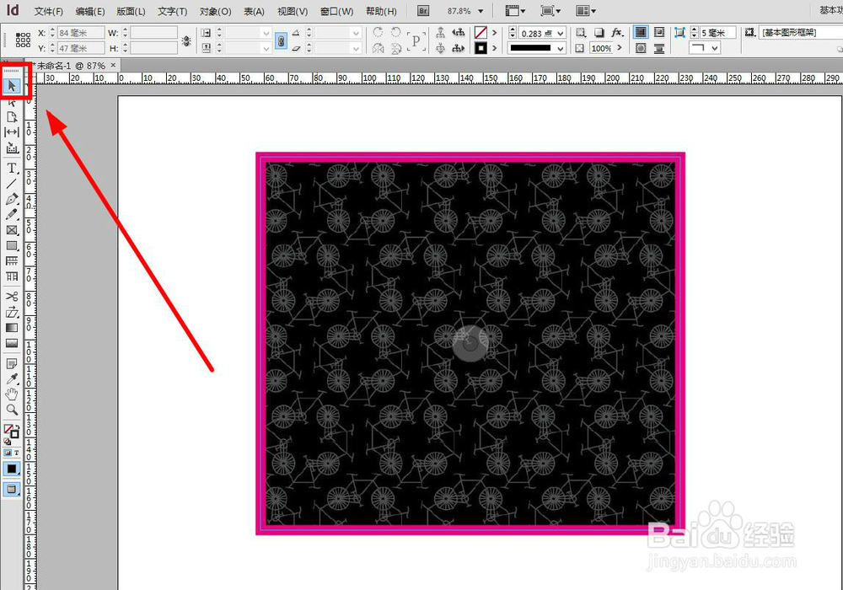
Task: Open the arrange documents dropdown
Action: 586,11
